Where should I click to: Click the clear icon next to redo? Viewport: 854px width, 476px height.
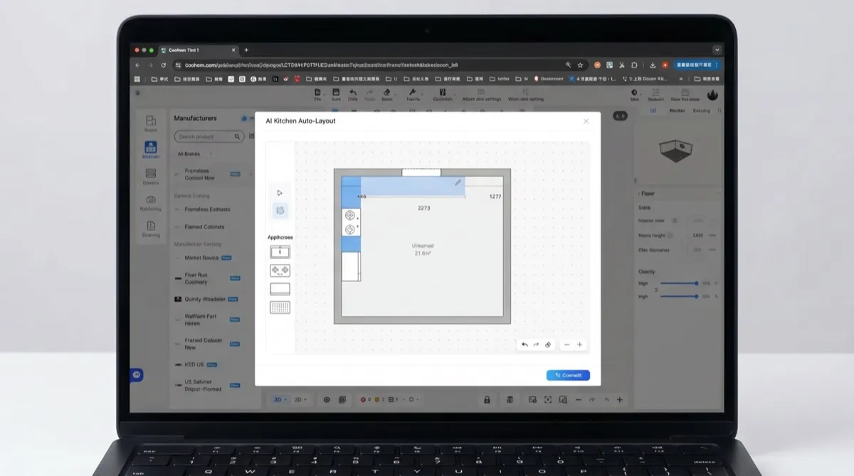tap(548, 344)
